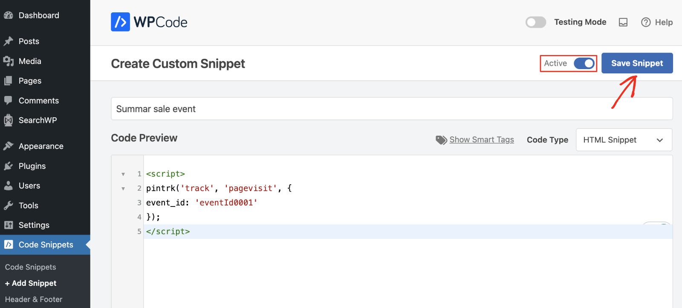Click code line 1 opening script tag
This screenshot has height=308, width=682.
(x=165, y=174)
